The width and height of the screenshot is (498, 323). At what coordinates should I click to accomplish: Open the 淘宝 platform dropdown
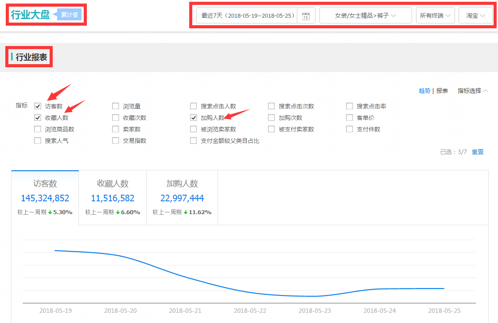click(x=475, y=15)
